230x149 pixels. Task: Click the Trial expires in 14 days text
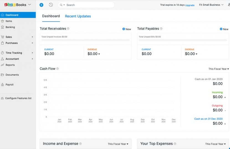(172, 5)
